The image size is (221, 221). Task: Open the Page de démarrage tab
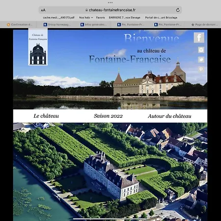pos(204,25)
